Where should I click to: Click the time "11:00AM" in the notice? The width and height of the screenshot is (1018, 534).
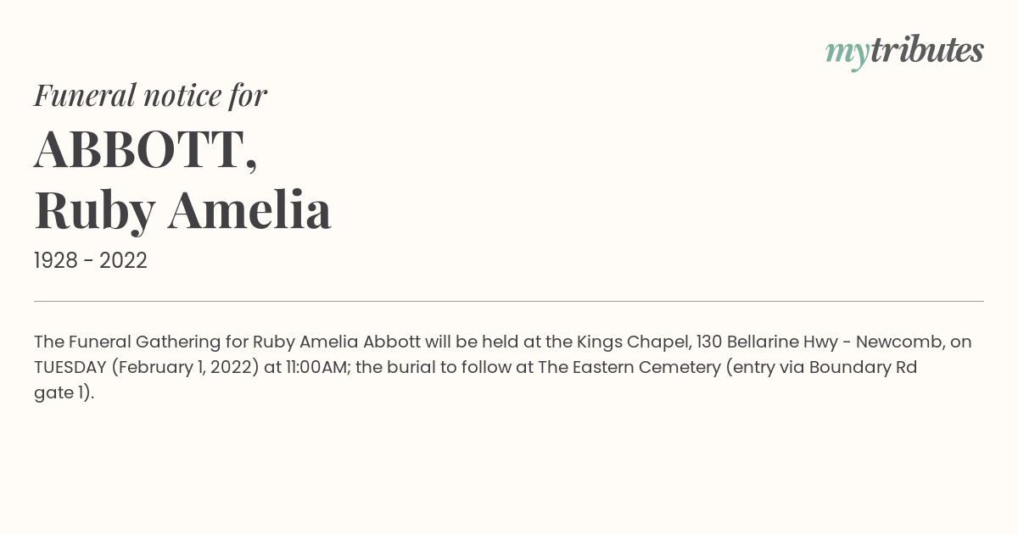[316, 368]
